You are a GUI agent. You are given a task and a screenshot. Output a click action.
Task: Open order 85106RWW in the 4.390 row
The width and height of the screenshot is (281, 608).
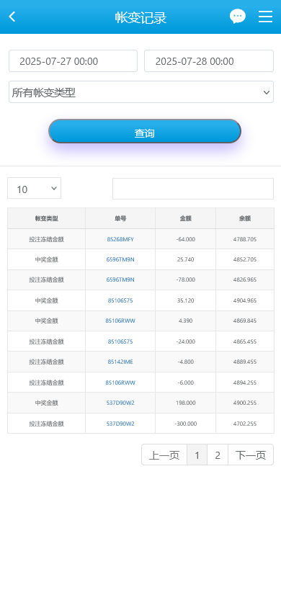click(x=120, y=321)
